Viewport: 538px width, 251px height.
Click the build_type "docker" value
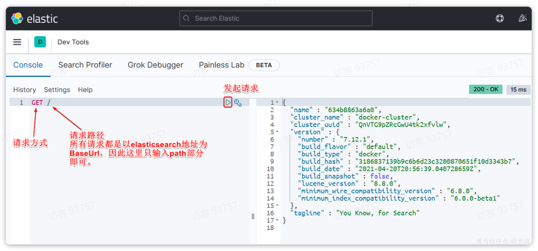[x=371, y=154]
